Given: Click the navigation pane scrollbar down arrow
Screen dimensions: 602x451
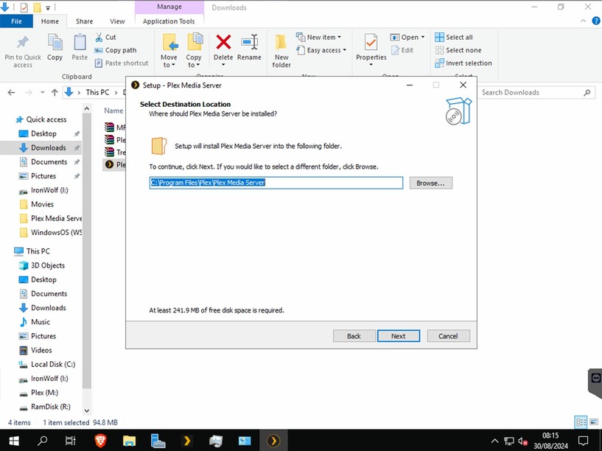Looking at the screenshot, I should 87,410.
